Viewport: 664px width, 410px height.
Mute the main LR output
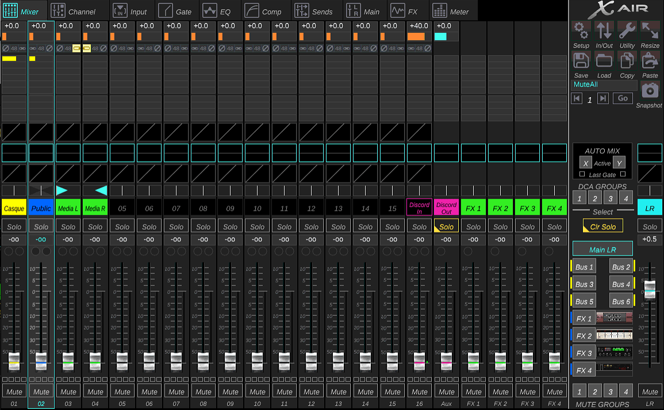point(650,392)
